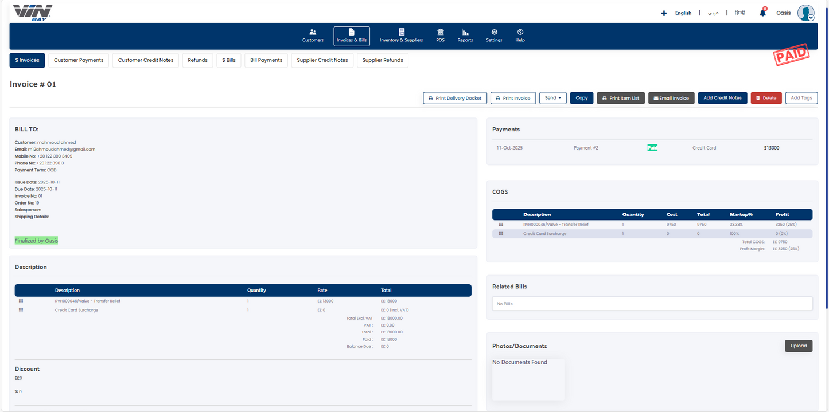Screen dimensions: 829x412
Task: Click Print Delivery Docket button
Action: 454,98
